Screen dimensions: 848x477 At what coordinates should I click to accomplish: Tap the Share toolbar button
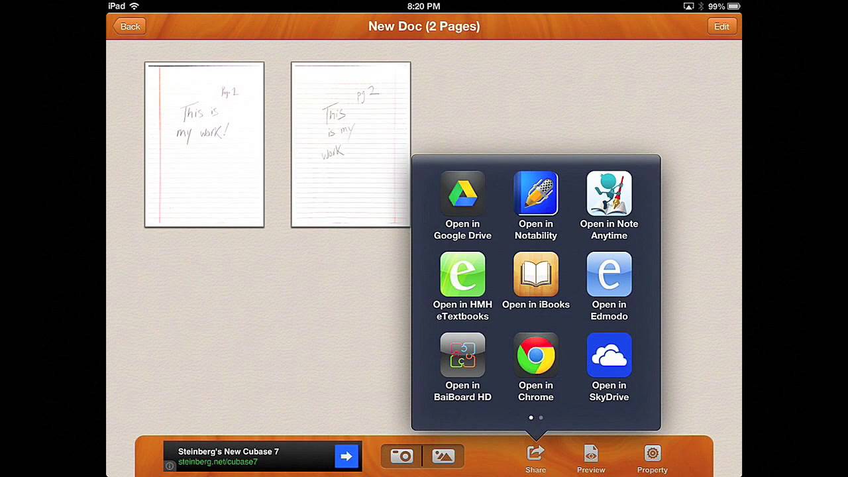pyautogui.click(x=536, y=459)
